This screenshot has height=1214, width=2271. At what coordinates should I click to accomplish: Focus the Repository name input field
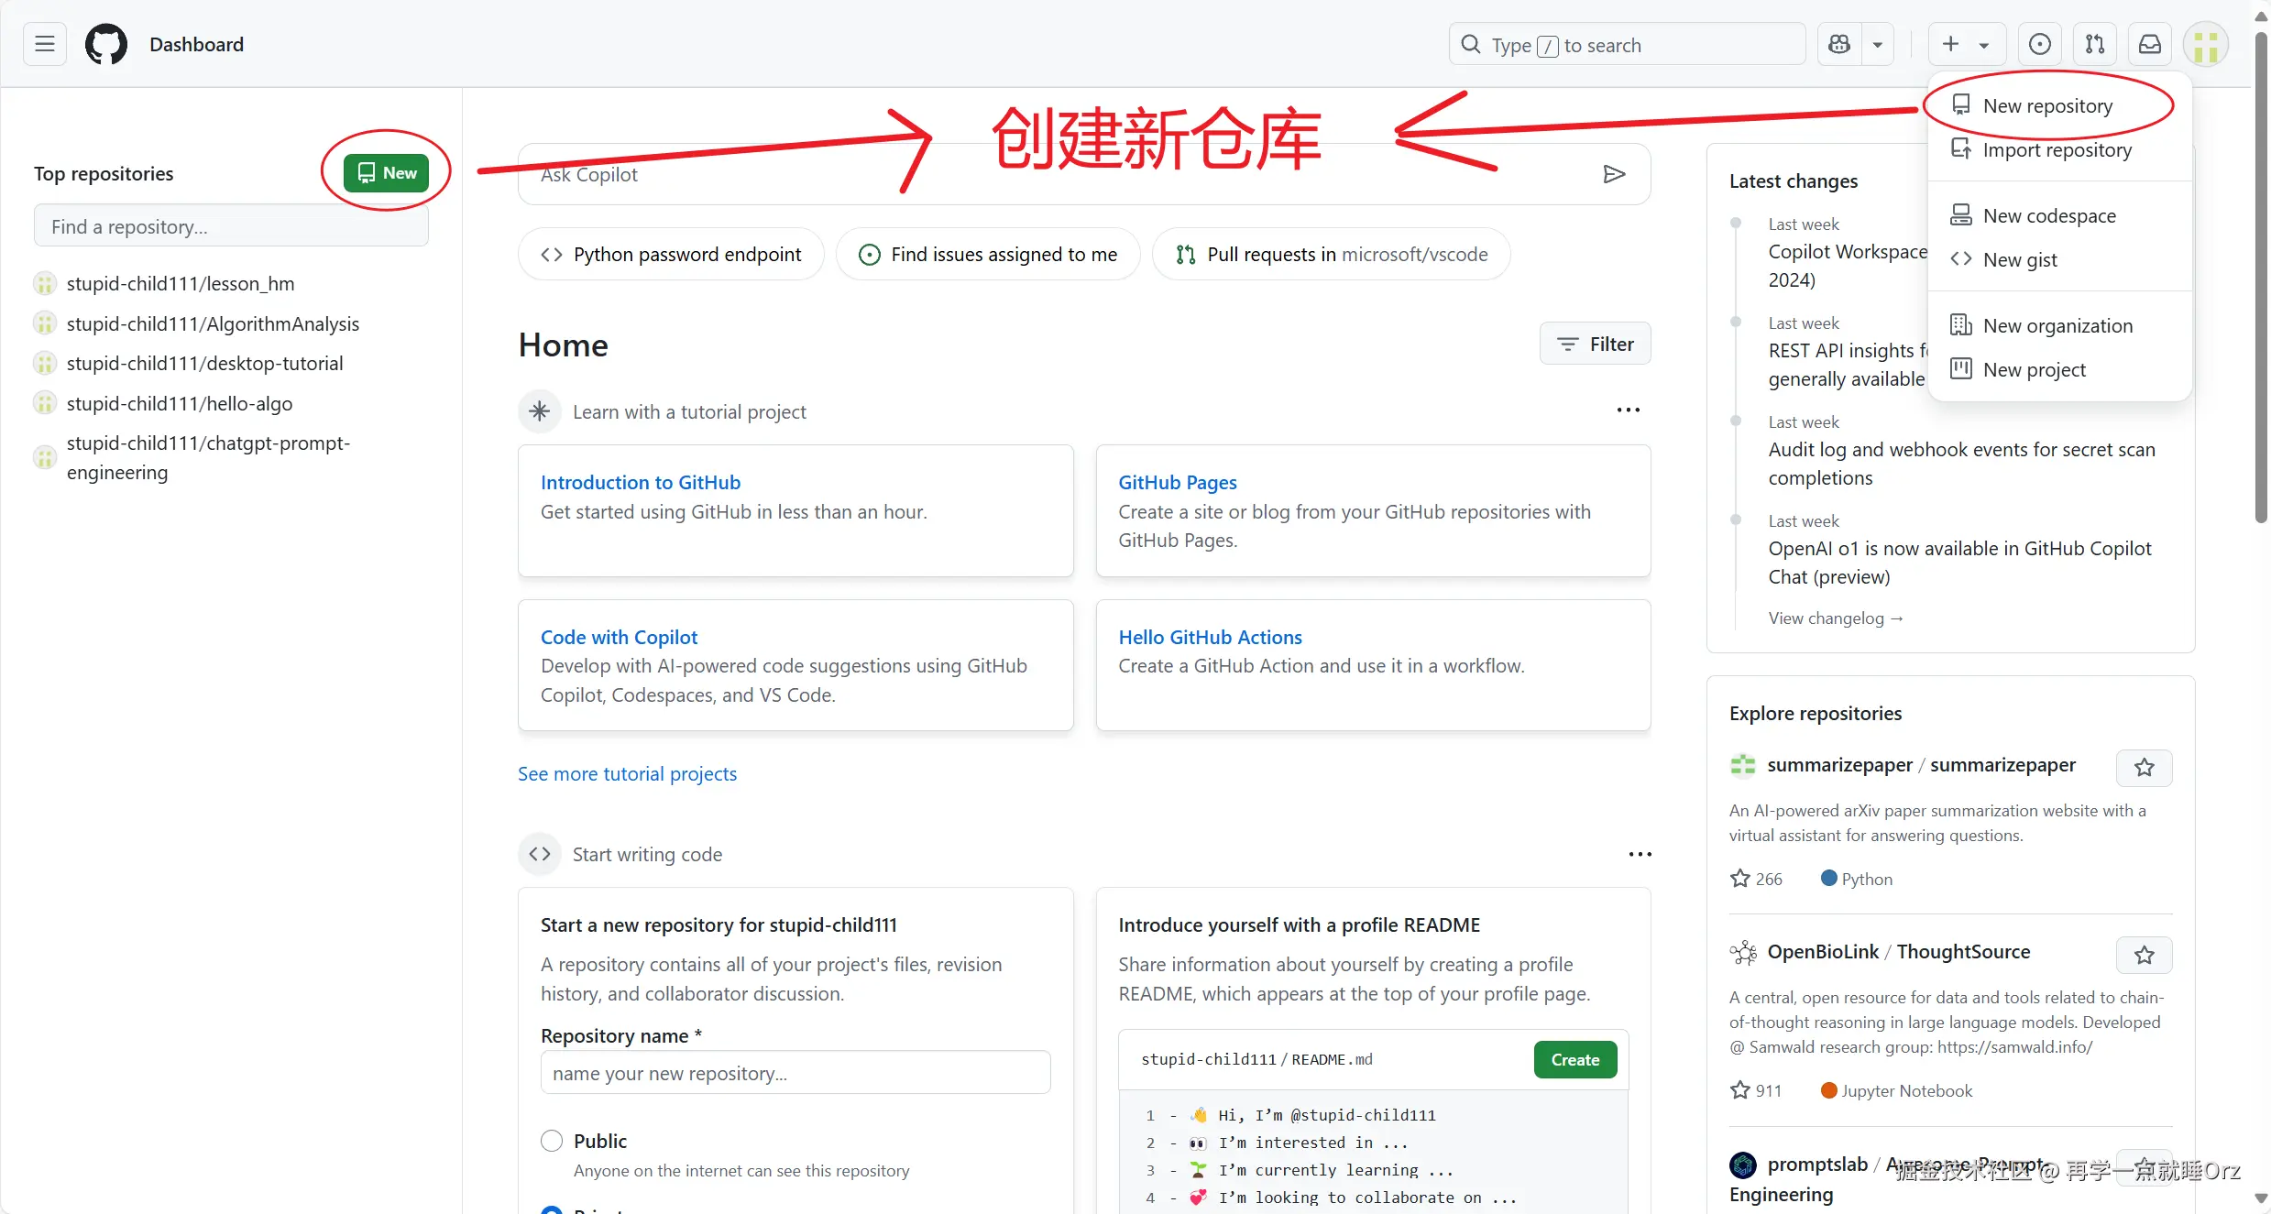tap(795, 1073)
